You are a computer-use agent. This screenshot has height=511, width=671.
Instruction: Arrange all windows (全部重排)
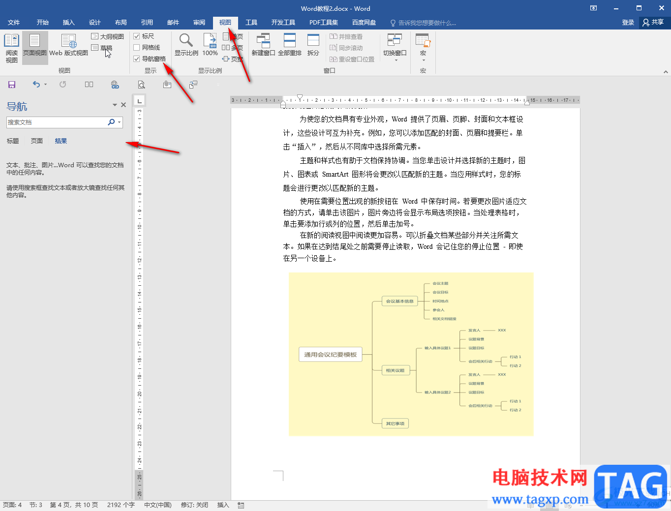tap(290, 45)
